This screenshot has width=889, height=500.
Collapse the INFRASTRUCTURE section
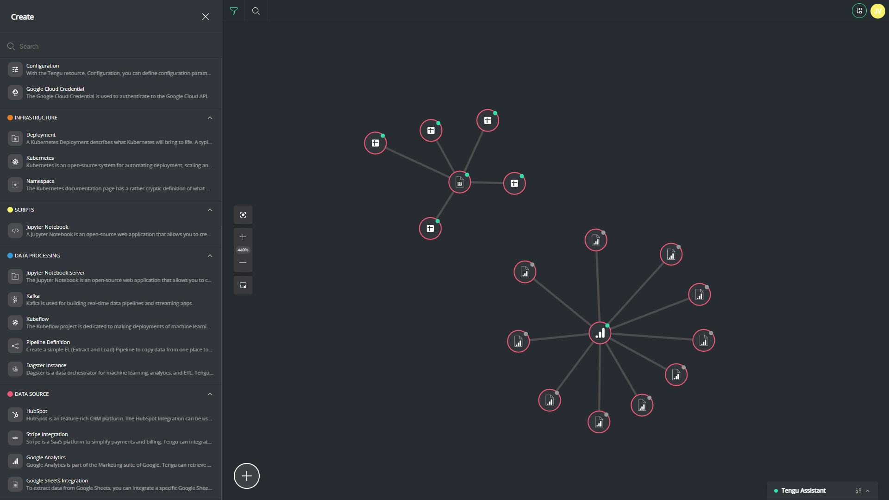210,118
